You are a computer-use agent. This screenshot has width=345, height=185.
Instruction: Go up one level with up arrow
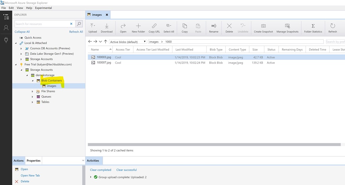pos(105,41)
